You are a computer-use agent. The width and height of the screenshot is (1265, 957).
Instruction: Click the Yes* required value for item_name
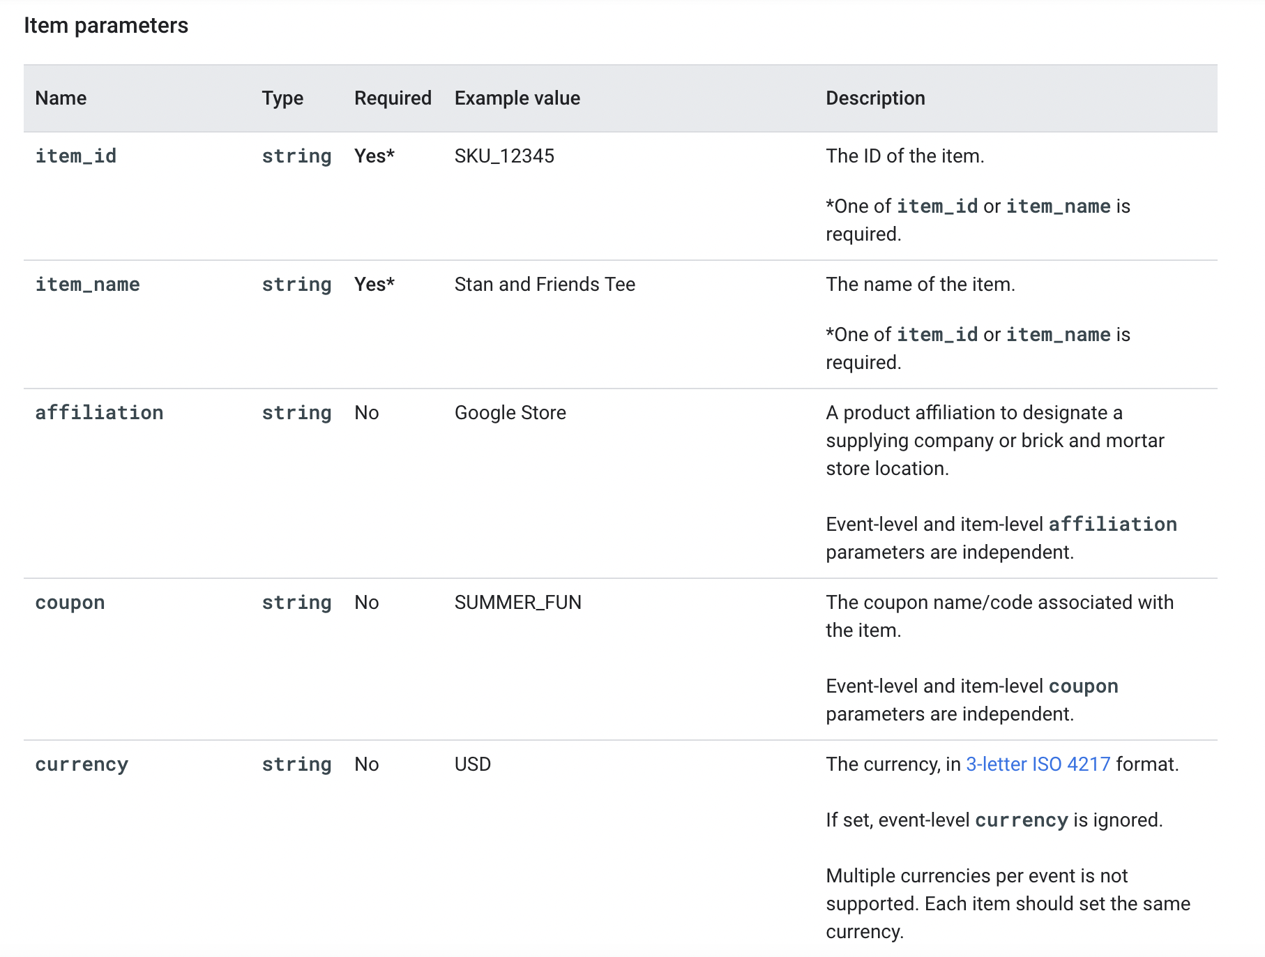point(373,284)
